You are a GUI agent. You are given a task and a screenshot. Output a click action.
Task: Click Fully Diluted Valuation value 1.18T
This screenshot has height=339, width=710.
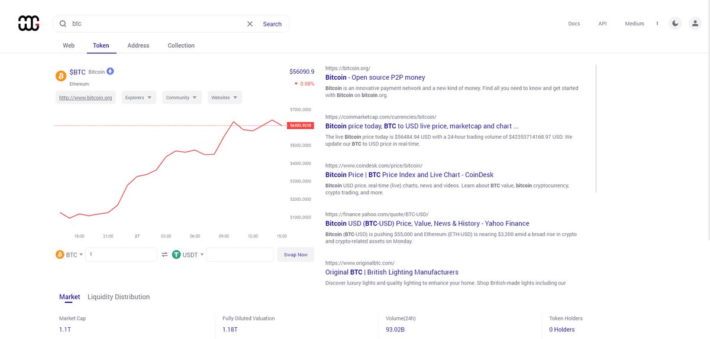point(230,330)
